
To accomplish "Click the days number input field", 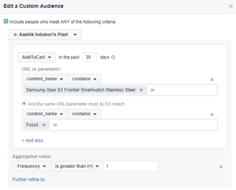I will click(x=90, y=57).
